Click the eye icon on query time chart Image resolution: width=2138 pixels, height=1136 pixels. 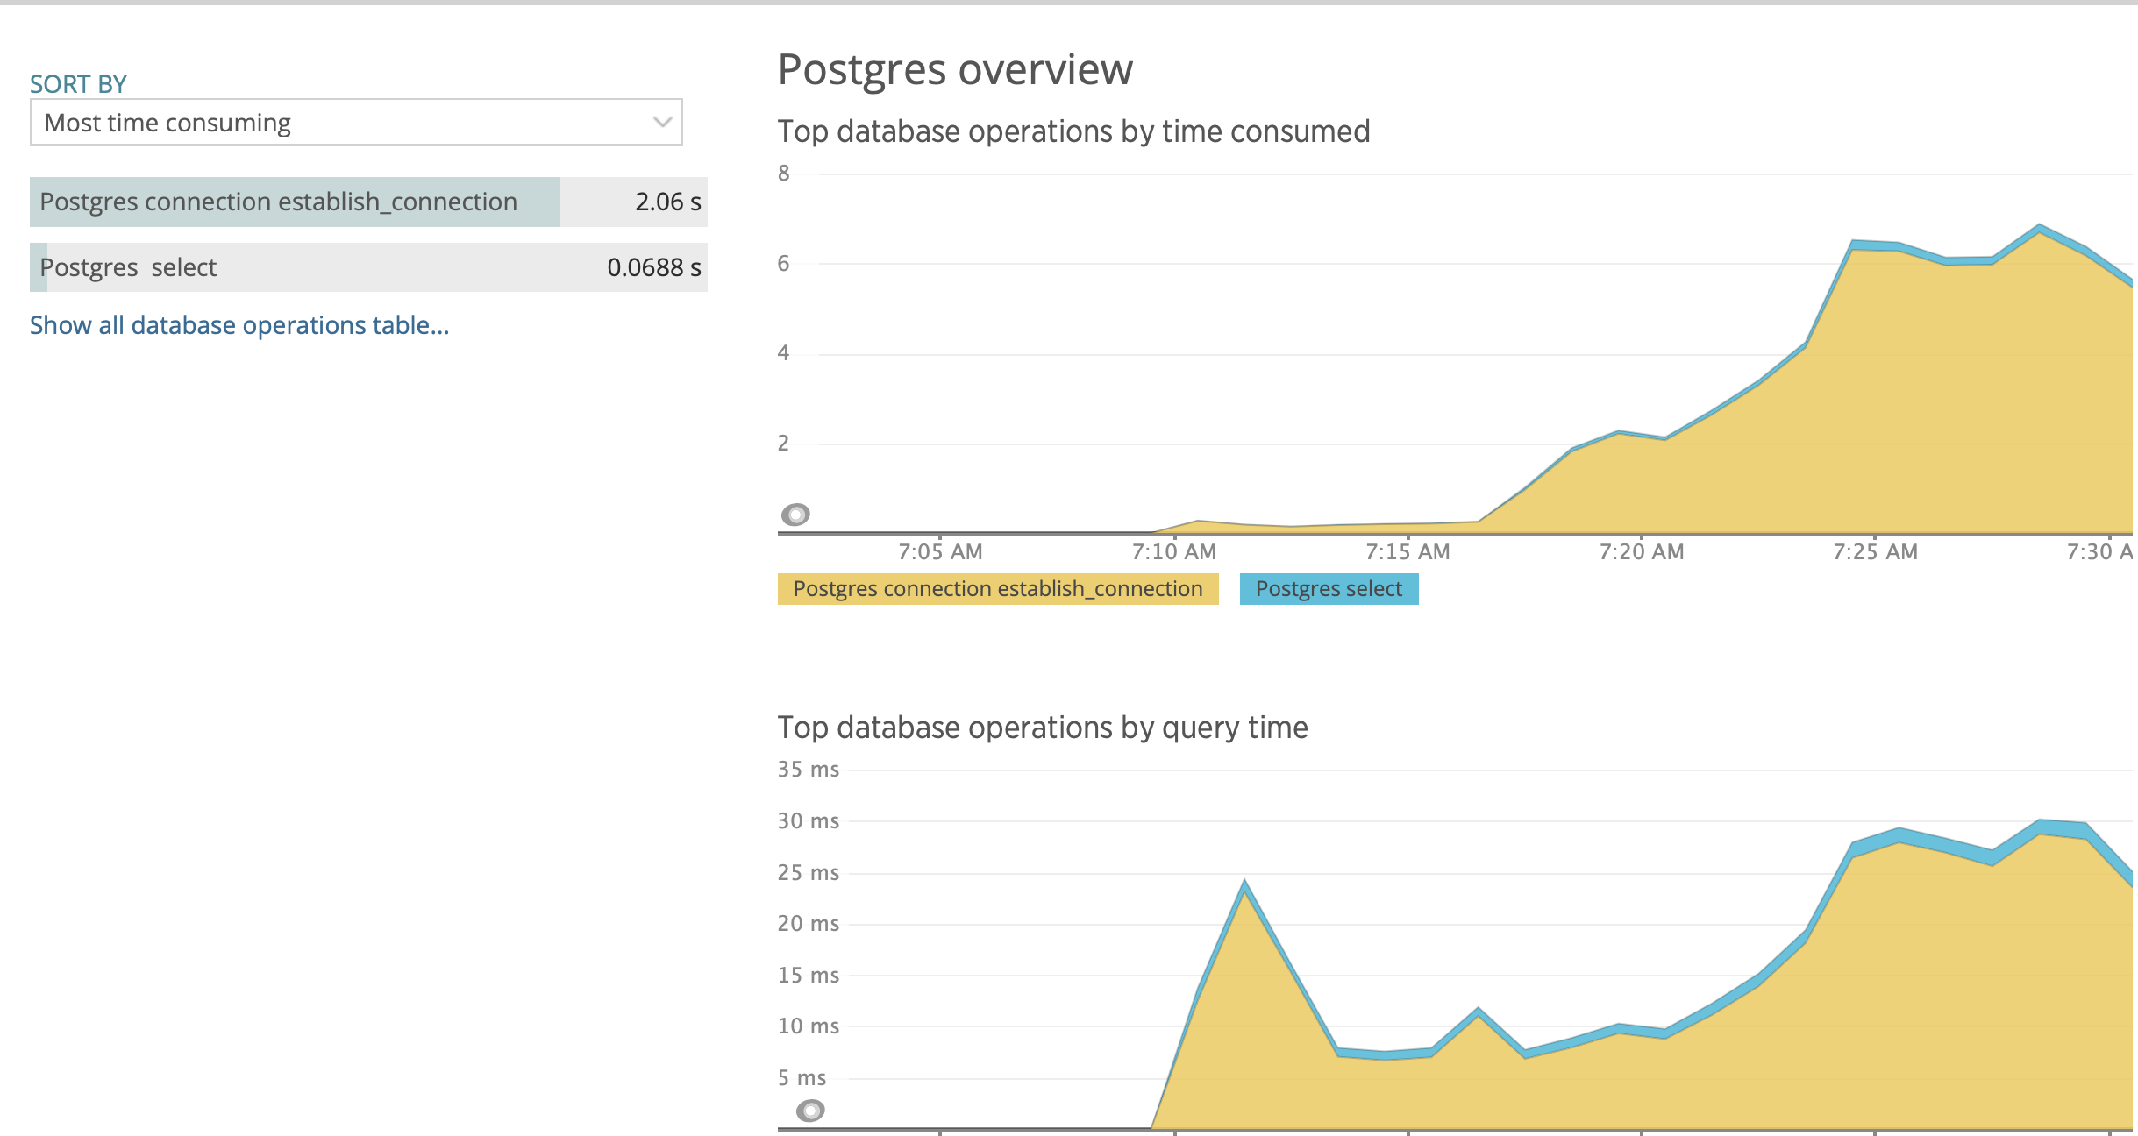point(810,1111)
